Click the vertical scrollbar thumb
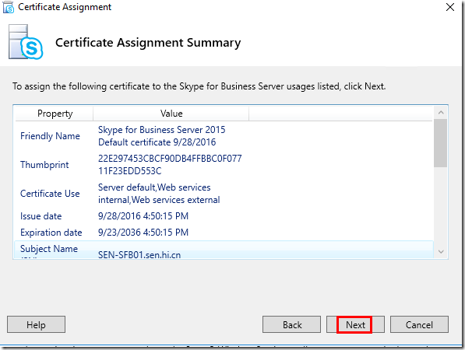465x350 pixels. click(440, 143)
